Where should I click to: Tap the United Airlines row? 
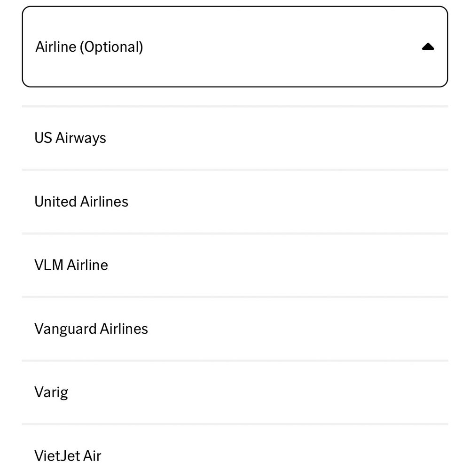235,201
